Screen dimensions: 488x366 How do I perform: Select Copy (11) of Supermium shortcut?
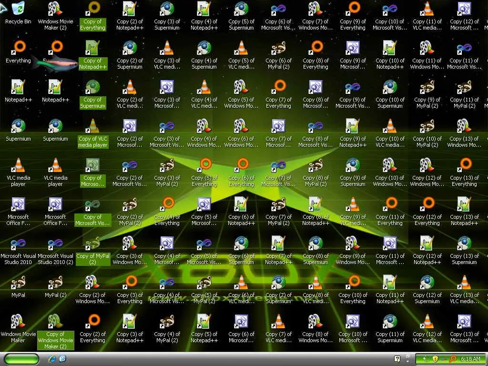[390, 328]
